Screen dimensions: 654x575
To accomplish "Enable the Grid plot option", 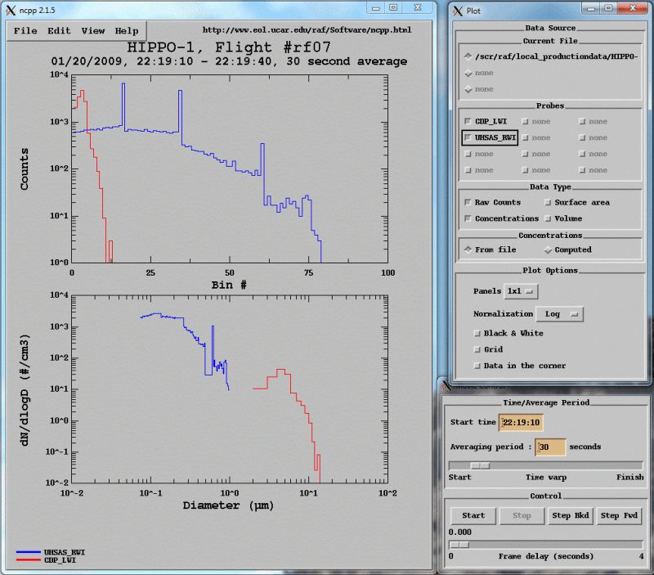I will pos(477,349).
